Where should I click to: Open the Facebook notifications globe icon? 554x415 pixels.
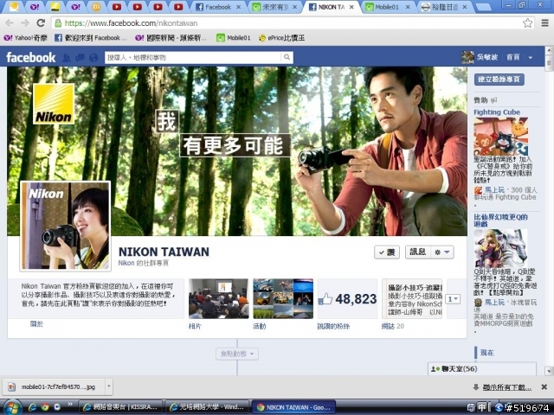[x=93, y=58]
